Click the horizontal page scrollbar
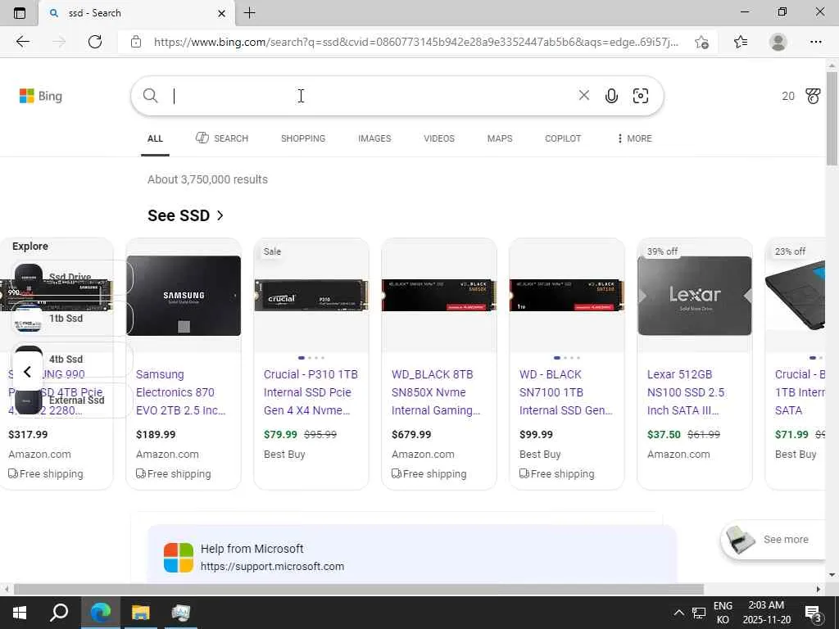Image resolution: width=839 pixels, height=629 pixels. [x=359, y=589]
